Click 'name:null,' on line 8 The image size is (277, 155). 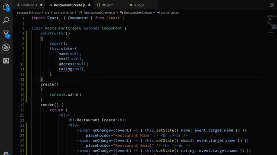70,53
